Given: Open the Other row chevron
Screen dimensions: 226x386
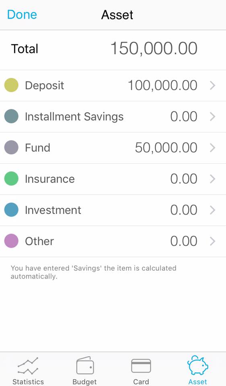Looking at the screenshot, I should [x=212, y=241].
